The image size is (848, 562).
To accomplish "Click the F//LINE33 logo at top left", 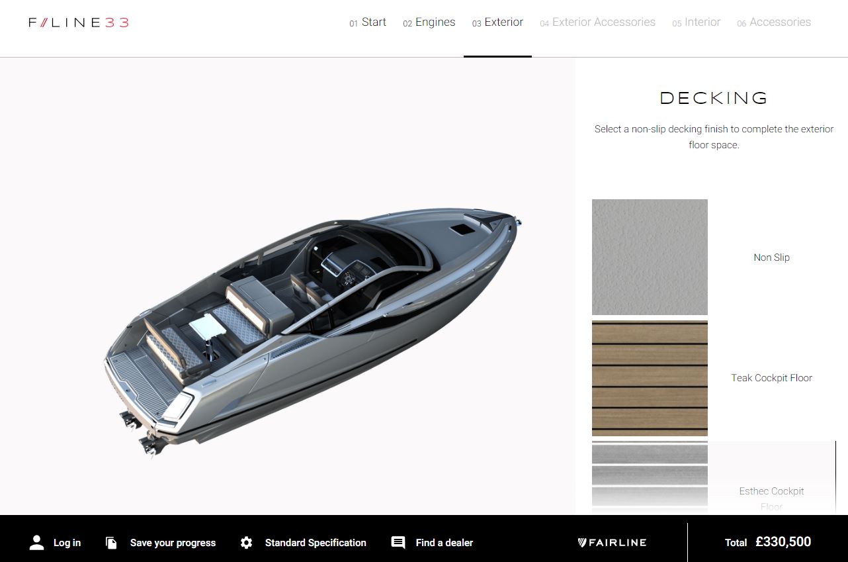I will (79, 23).
